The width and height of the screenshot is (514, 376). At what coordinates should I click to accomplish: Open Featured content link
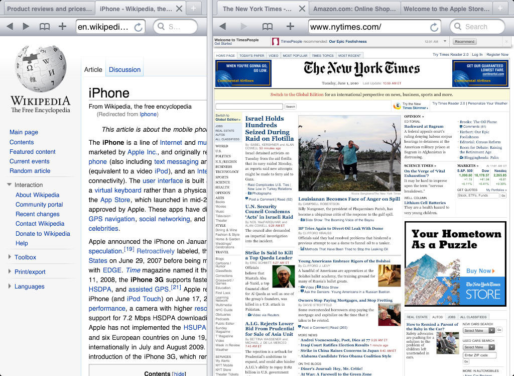pos(33,152)
